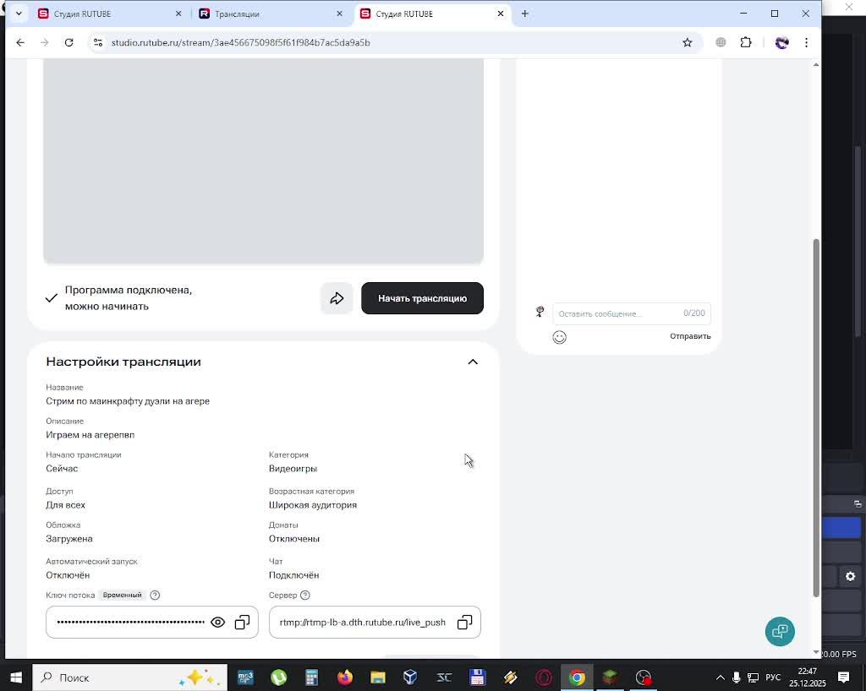Copy the stream key
Viewport: 866px width, 691px height.
click(242, 623)
